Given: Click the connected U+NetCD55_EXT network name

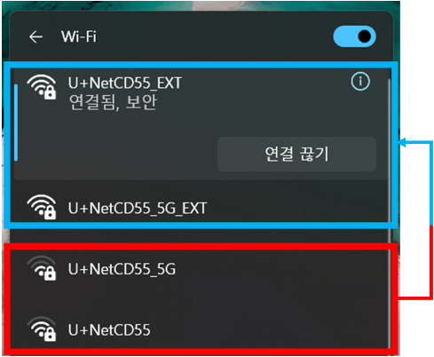Looking at the screenshot, I should tap(125, 83).
